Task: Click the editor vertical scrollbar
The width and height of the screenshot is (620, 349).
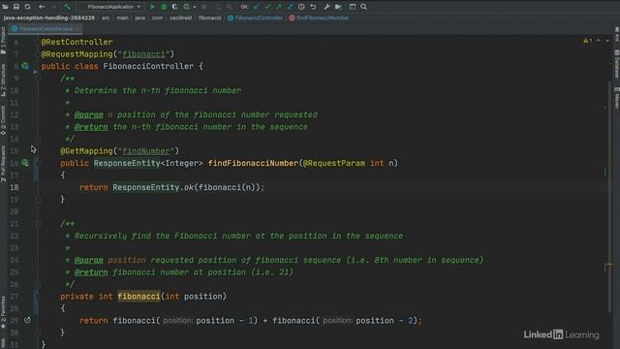Action: pos(610,196)
